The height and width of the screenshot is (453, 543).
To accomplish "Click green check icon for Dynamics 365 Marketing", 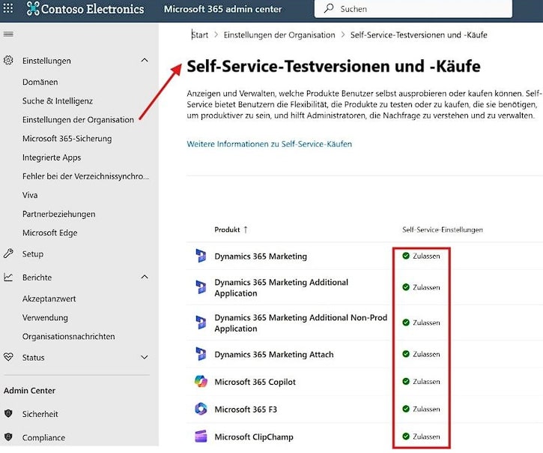I will pyautogui.click(x=406, y=256).
